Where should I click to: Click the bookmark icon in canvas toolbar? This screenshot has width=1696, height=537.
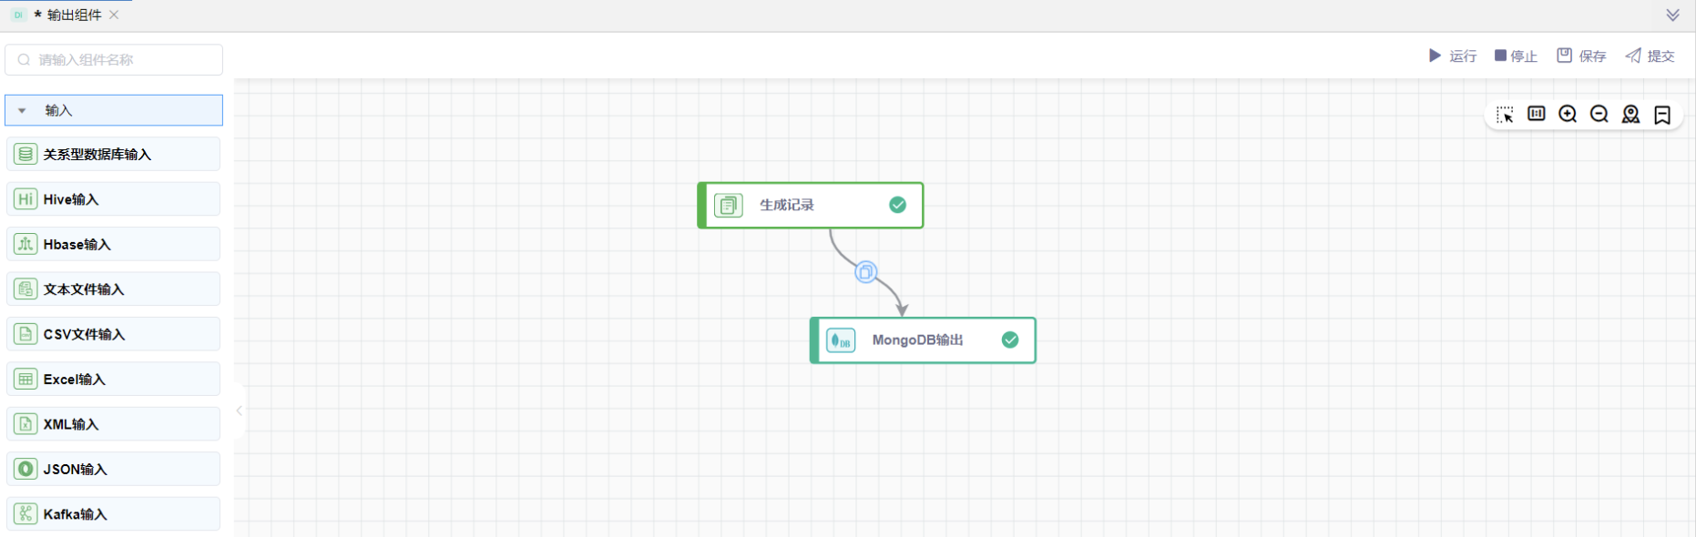(1662, 115)
